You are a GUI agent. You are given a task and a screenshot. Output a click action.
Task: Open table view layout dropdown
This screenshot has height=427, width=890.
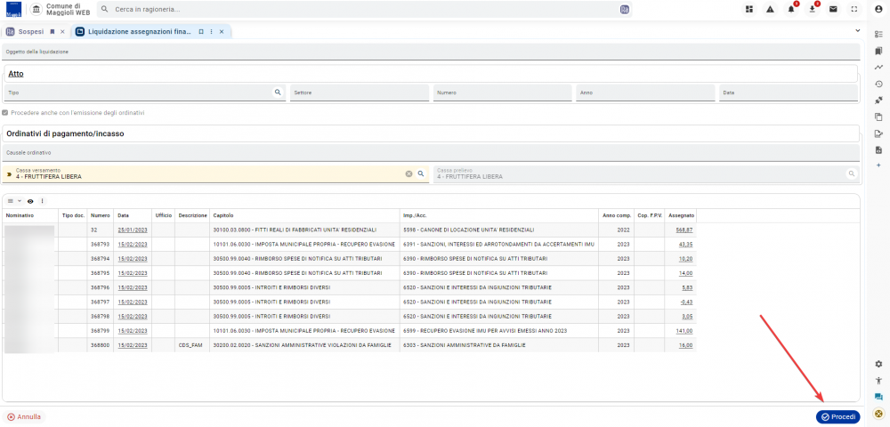point(14,201)
